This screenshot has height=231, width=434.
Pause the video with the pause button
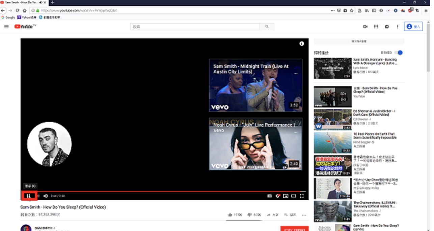tap(29, 196)
